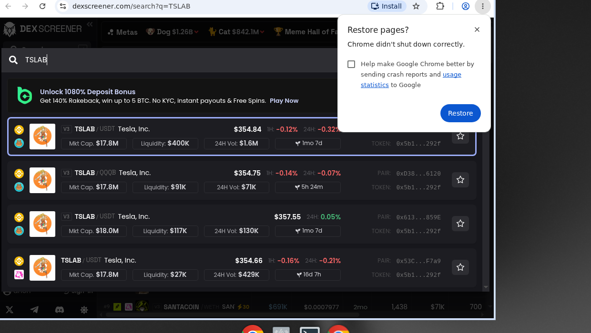Click pair address 0x53C...F7a9
This screenshot has height=333, width=591.
point(418,261)
